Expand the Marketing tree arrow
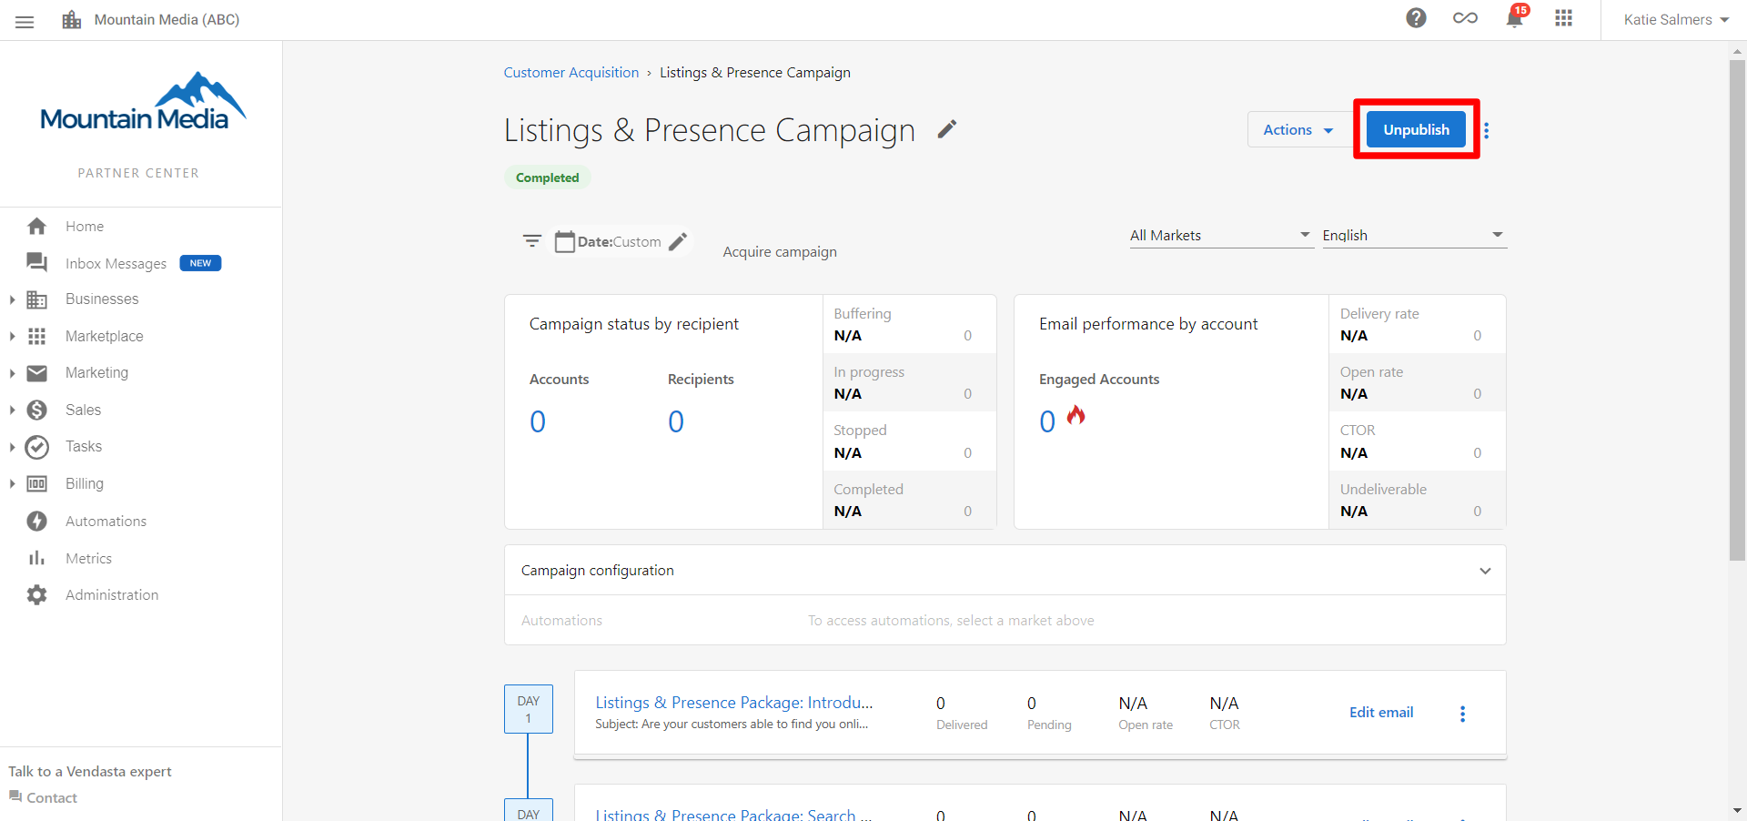The width and height of the screenshot is (1747, 821). pos(12,373)
